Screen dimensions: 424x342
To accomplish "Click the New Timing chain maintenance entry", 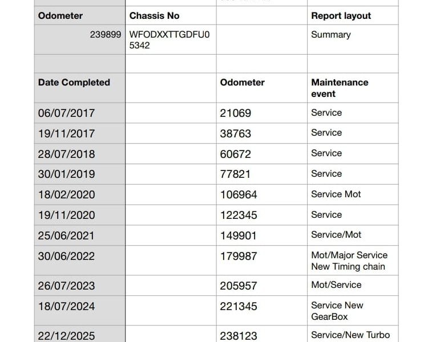I will pos(348,266).
